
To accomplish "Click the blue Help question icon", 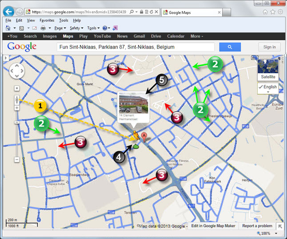I will click(x=105, y=28).
